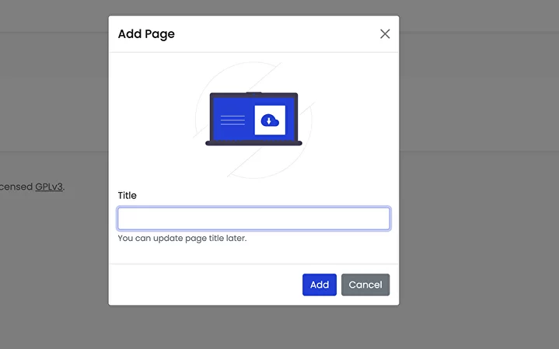Click the cloud download icon in illustration
Image resolution: width=559 pixels, height=349 pixels.
[x=269, y=120]
